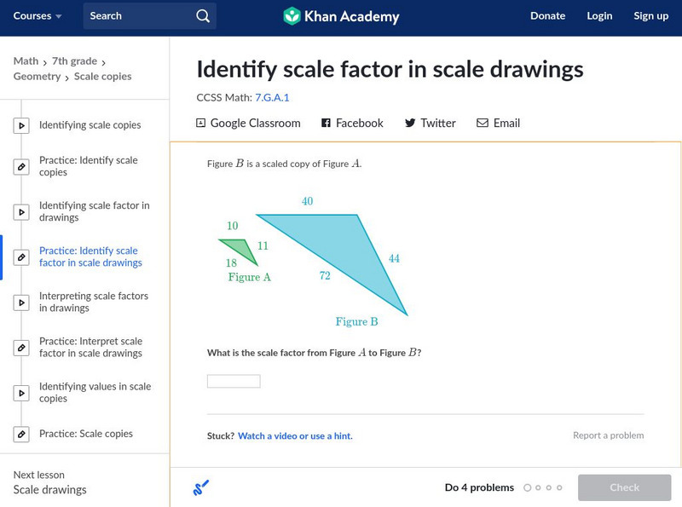This screenshot has height=507, width=682.
Task: Click the Check button
Action: pos(624,487)
